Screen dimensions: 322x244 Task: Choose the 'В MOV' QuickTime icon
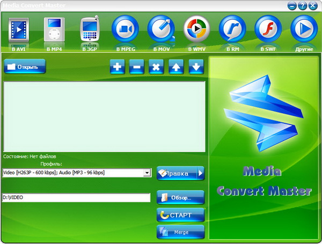[x=161, y=29]
